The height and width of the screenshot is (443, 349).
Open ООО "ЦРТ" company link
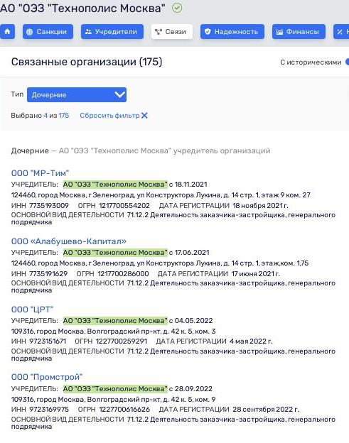tap(32, 310)
